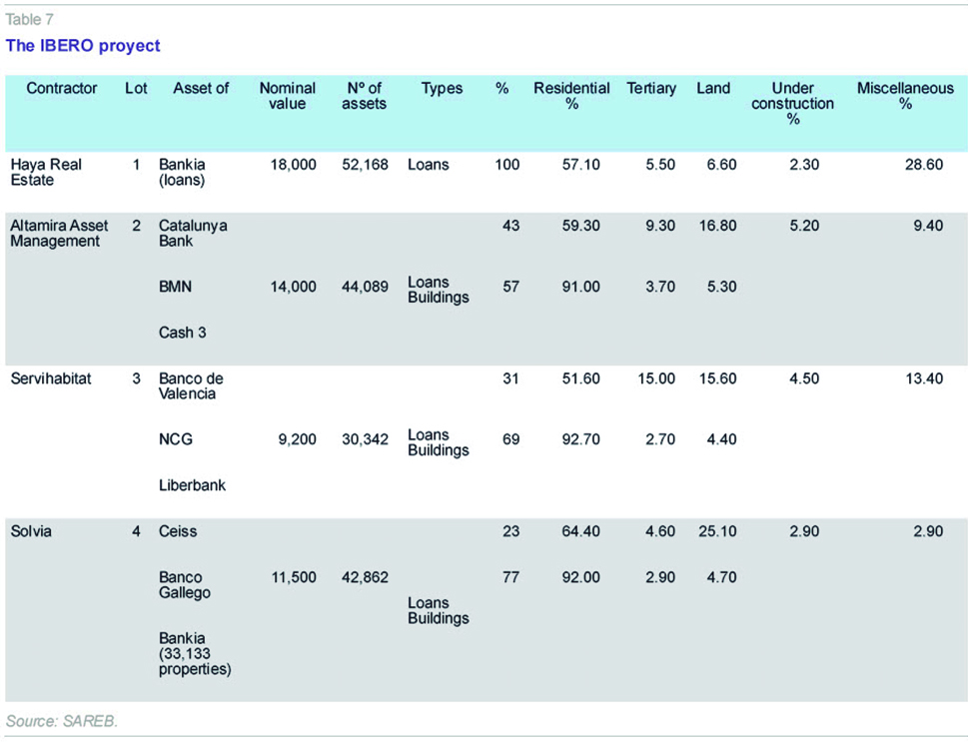The image size is (968, 742).
Task: Select the "Table 7" label
Action: tap(30, 19)
